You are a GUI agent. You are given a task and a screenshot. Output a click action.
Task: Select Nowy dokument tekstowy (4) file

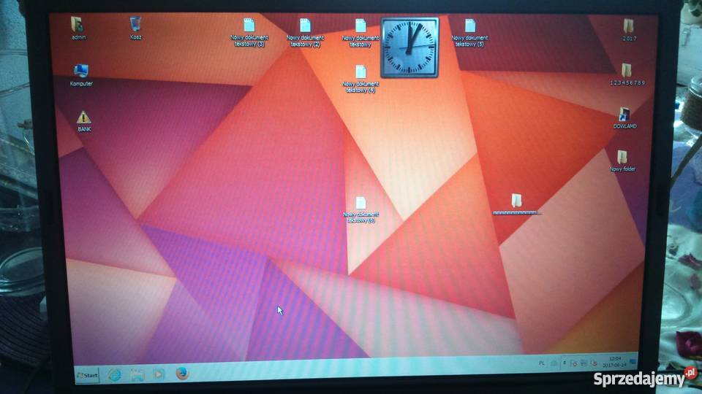(361, 72)
